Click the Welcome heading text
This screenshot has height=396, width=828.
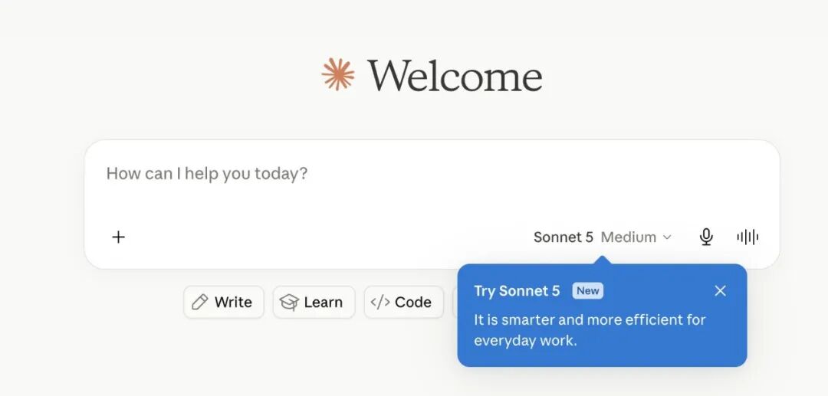pyautogui.click(x=455, y=75)
